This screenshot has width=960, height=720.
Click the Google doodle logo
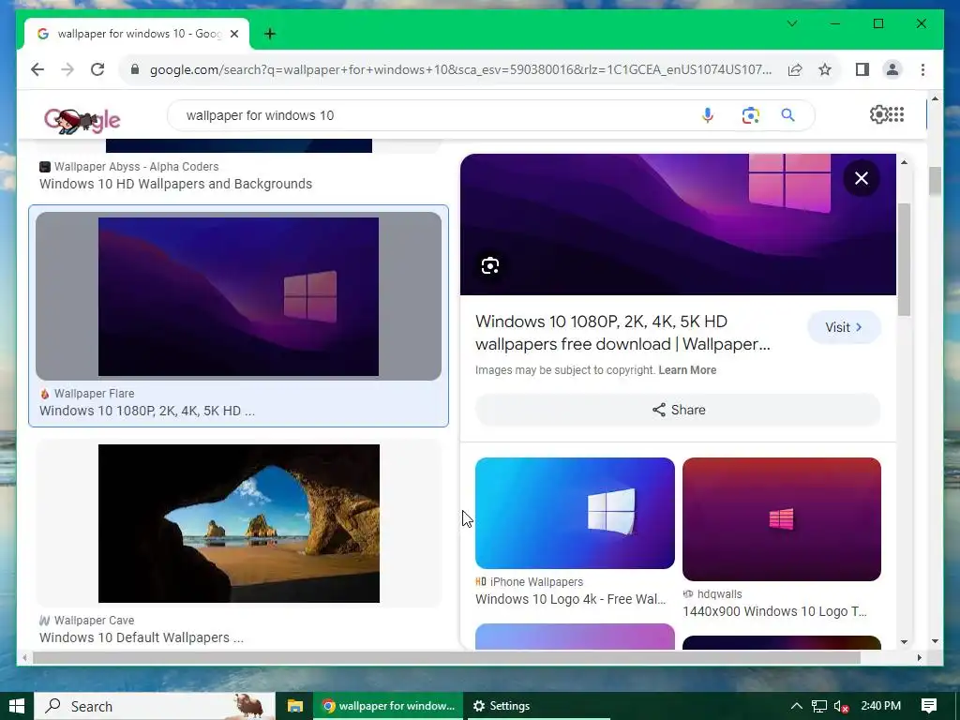click(82, 120)
